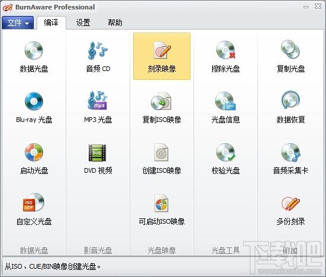Switch to the 编译 tab
The width and height of the screenshot is (326, 277).
tap(51, 22)
